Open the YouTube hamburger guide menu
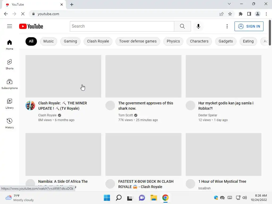This screenshot has height=204, width=272. pos(10,26)
